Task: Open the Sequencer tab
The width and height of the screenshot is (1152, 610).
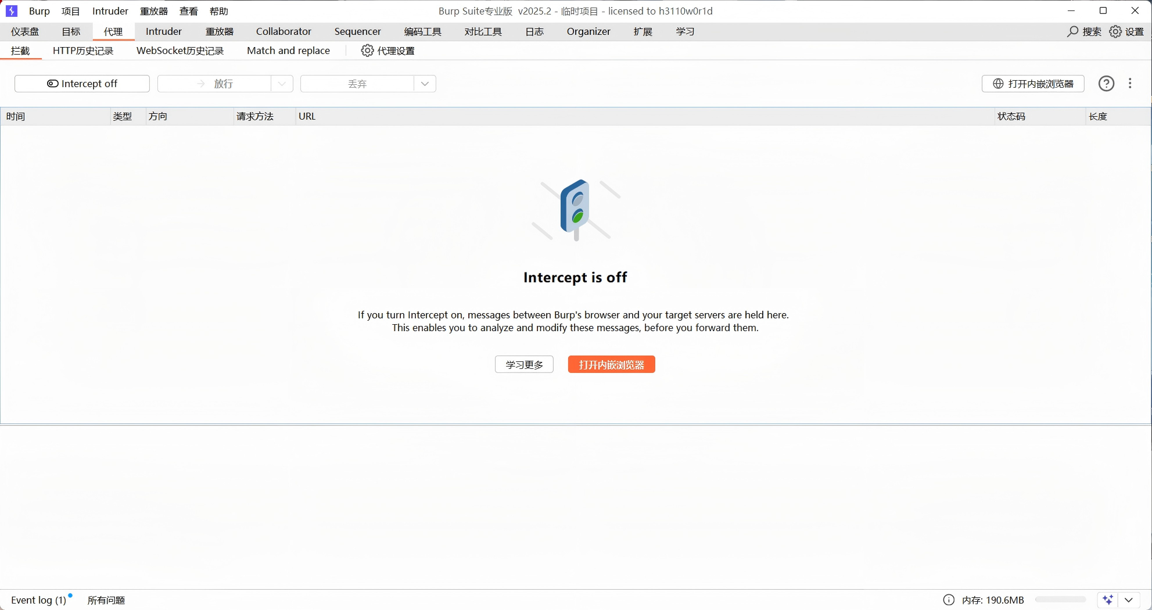Action: (358, 31)
